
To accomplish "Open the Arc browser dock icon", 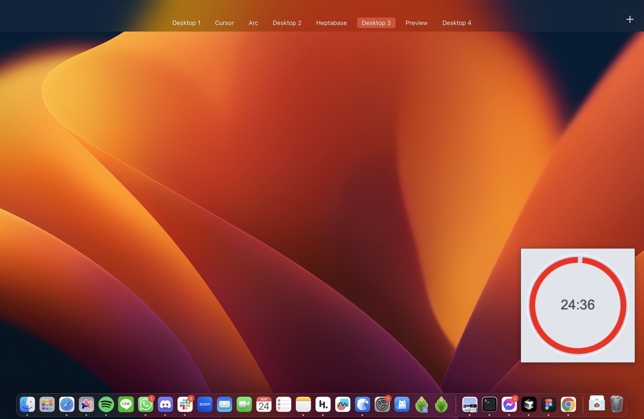I will tap(86, 405).
